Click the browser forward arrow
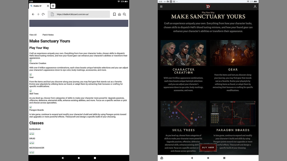The width and height of the screenshot is (287, 161). 38,14
